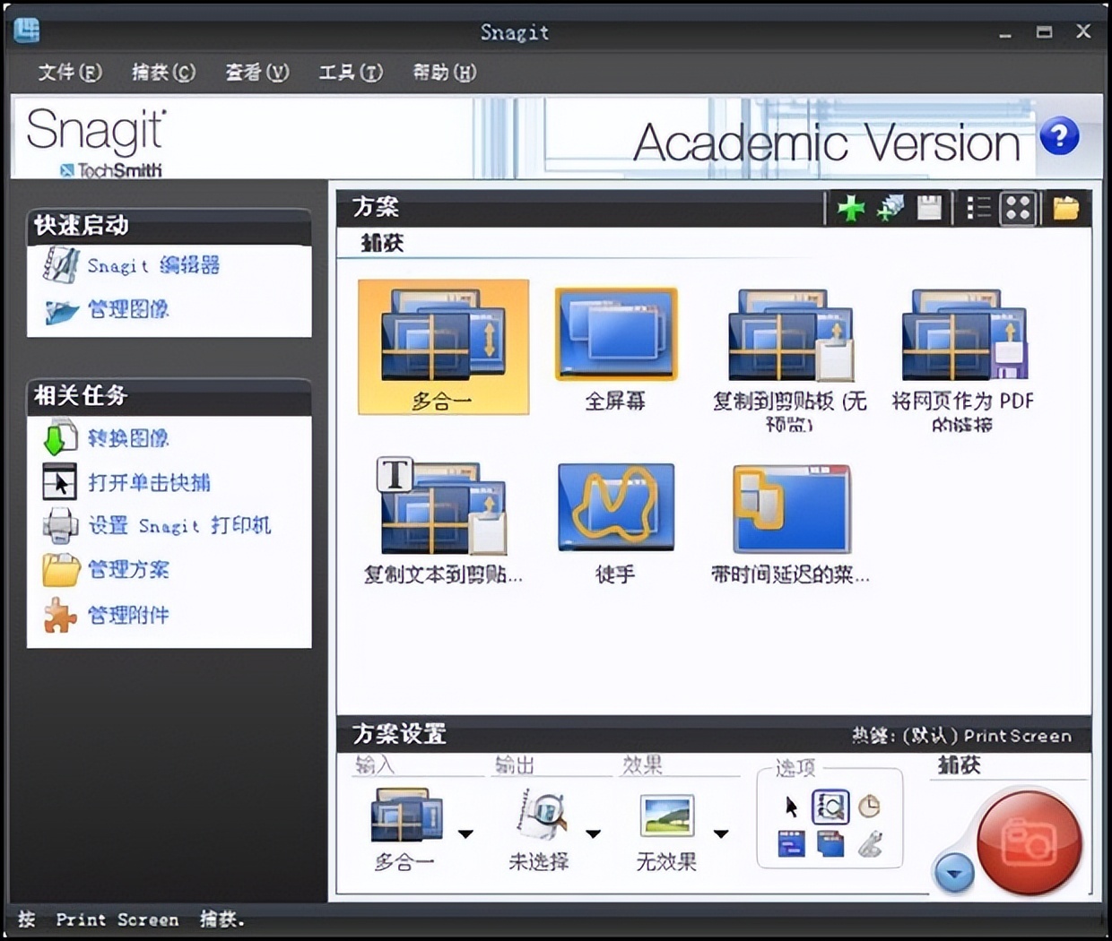Click the blue help question mark
The width and height of the screenshot is (1112, 941).
[1059, 137]
